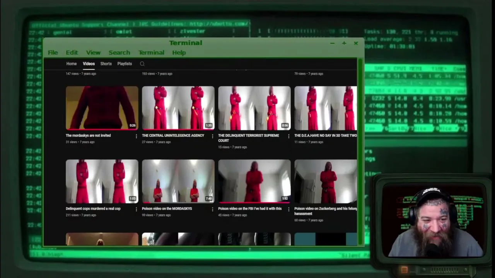The width and height of the screenshot is (495, 278).
Task: Play the 'Poison video on Zuckerberg' thumbnail
Action: click(x=326, y=181)
